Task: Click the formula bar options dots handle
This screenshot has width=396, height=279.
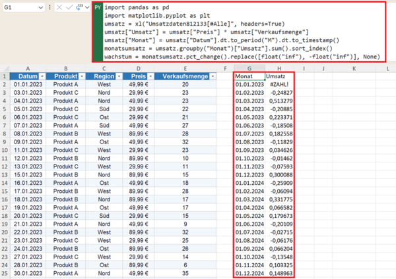Action: coord(49,7)
